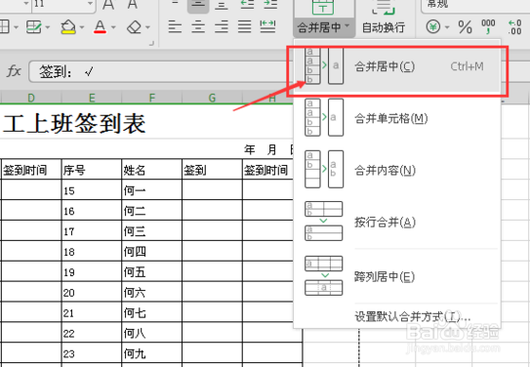This screenshot has width=530, height=367.
Task: Toggle left text alignment
Action: click(x=175, y=26)
